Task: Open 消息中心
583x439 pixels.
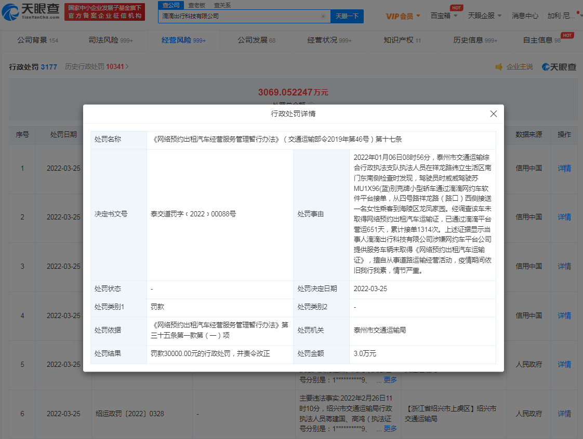Action: [x=525, y=16]
